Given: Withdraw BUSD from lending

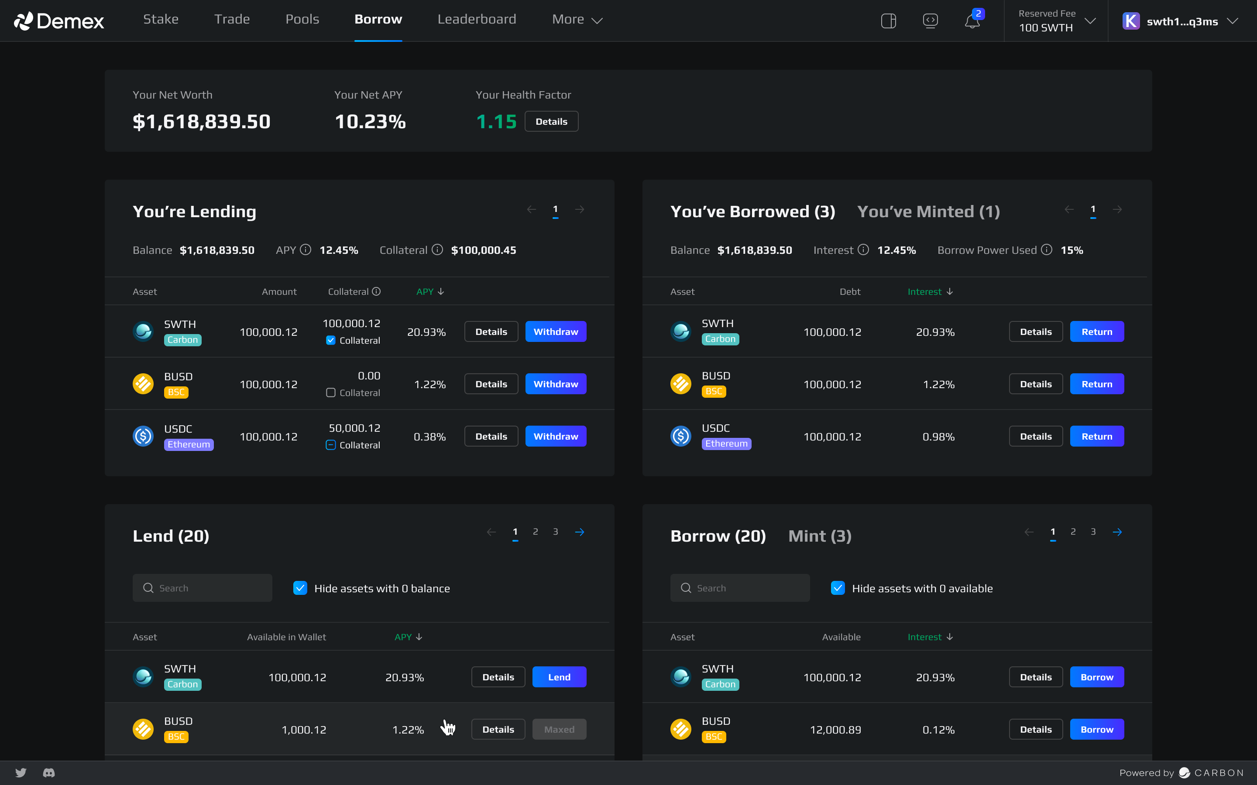Looking at the screenshot, I should click(x=555, y=384).
